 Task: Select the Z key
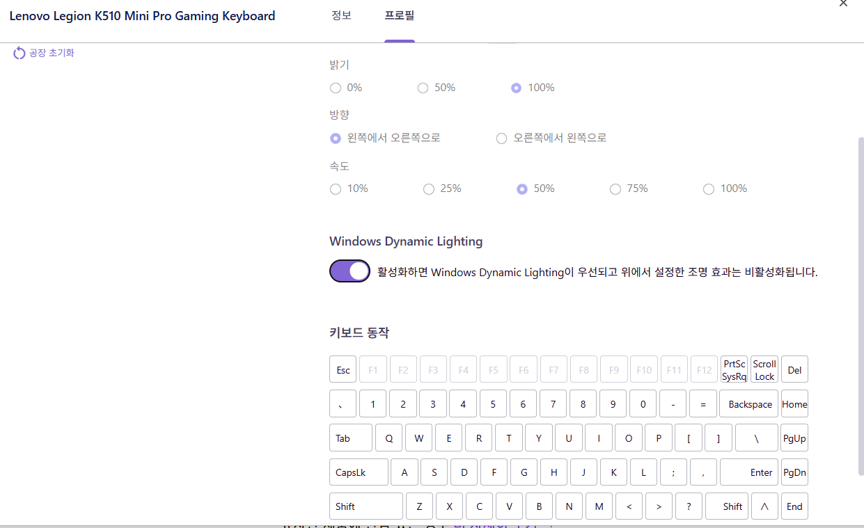coord(419,506)
